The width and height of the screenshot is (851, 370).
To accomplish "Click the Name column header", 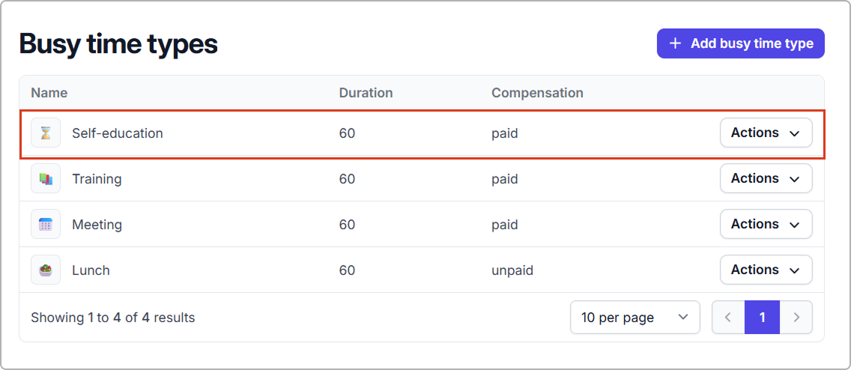I will click(49, 93).
